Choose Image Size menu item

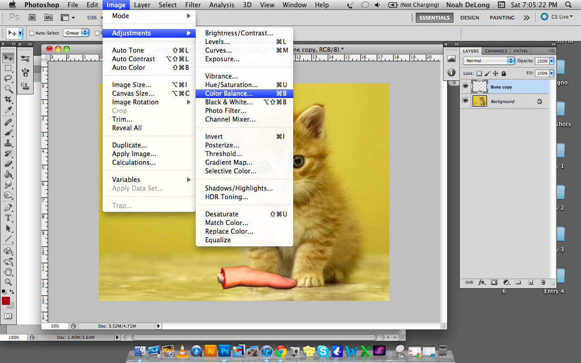(x=149, y=85)
